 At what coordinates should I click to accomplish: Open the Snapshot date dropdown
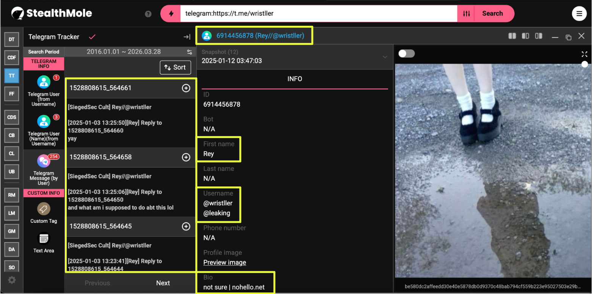[385, 57]
